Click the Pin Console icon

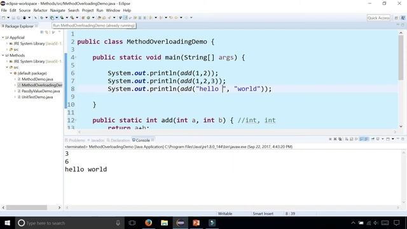[373, 139]
